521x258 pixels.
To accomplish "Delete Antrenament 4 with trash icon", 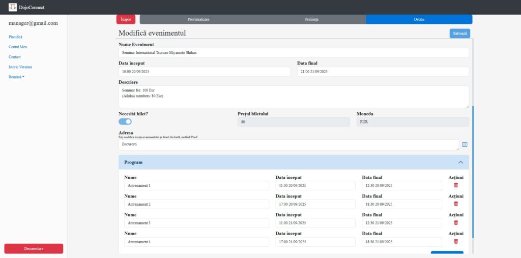I will point(456,241).
